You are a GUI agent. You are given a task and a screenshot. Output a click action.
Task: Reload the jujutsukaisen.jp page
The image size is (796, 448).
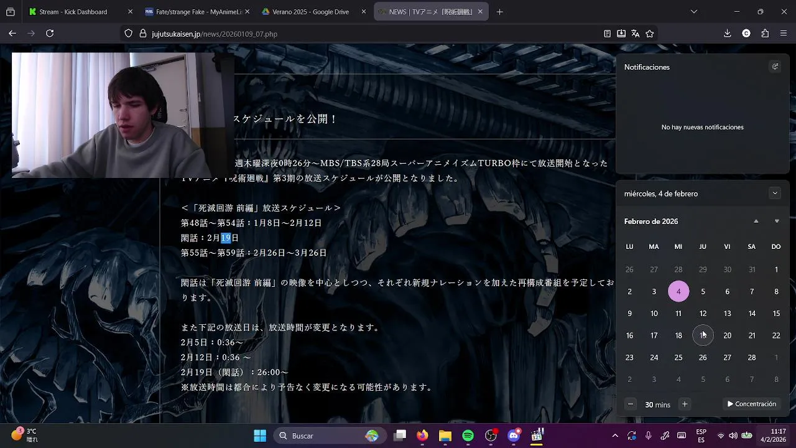click(50, 34)
